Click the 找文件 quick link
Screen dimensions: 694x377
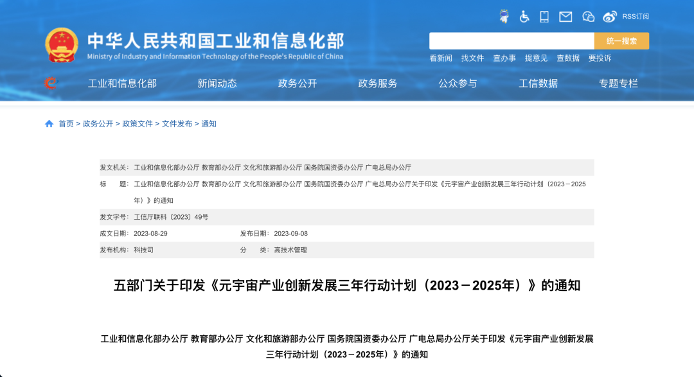tap(473, 58)
